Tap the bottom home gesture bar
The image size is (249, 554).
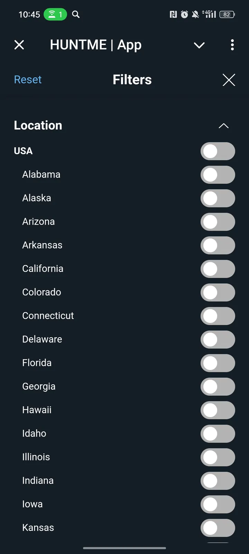coord(124,548)
